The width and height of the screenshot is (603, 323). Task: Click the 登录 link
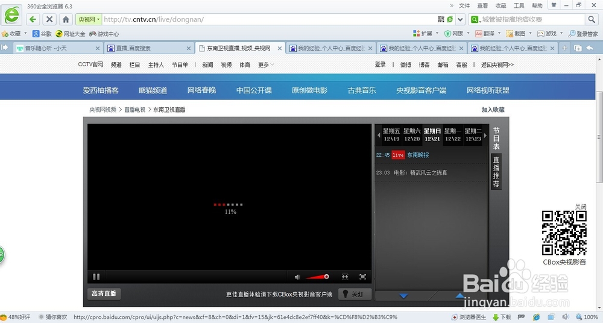380,64
